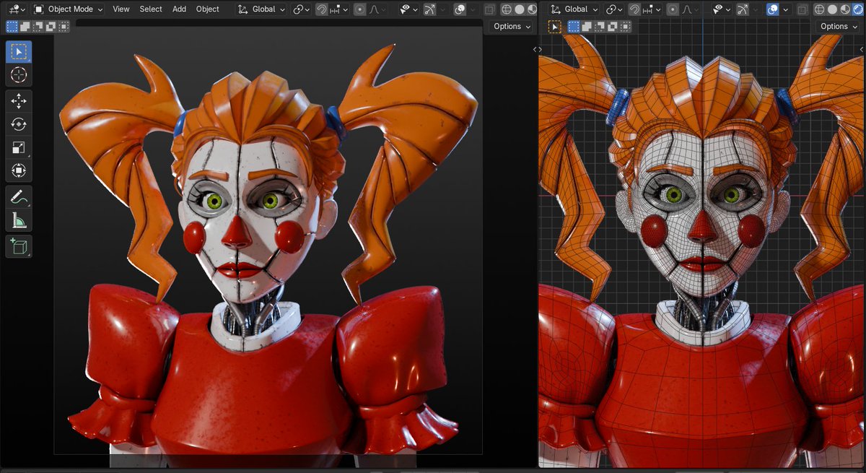Open Options popover in left viewport
The width and height of the screenshot is (866, 473).
pyautogui.click(x=512, y=26)
